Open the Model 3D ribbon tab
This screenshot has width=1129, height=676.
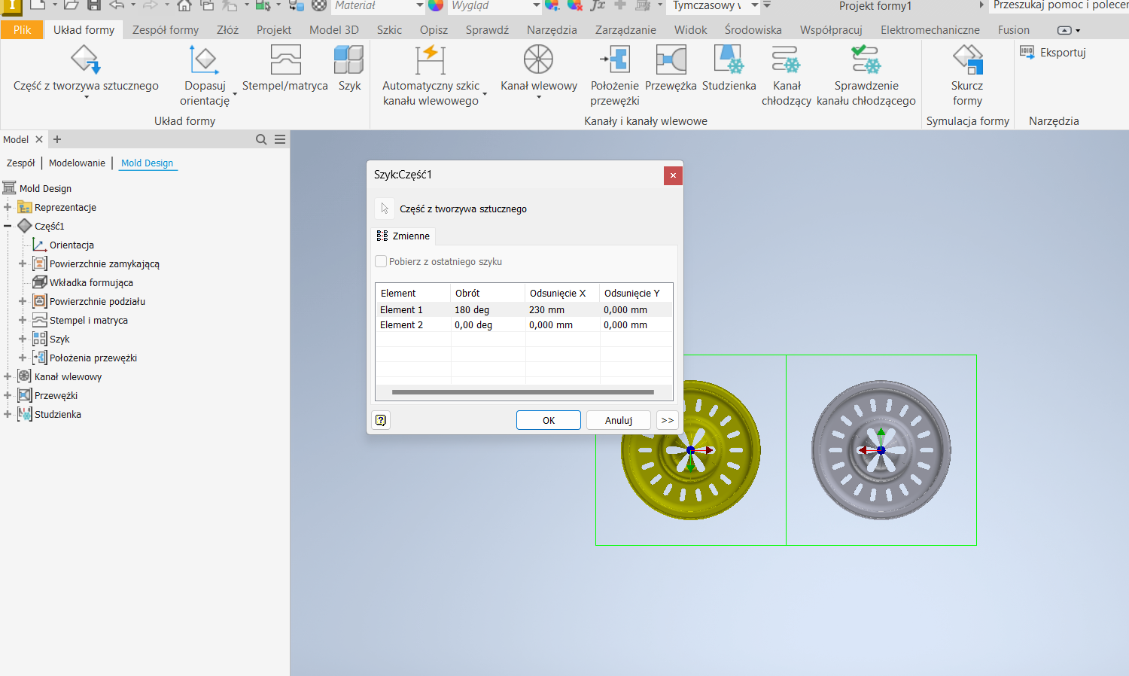coord(334,30)
